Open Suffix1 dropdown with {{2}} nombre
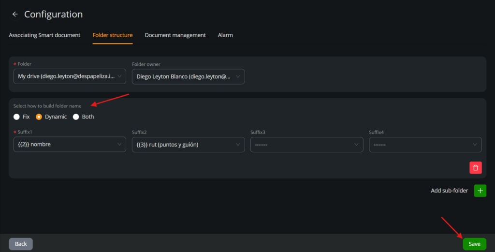The width and height of the screenshot is (495, 252). coord(70,144)
